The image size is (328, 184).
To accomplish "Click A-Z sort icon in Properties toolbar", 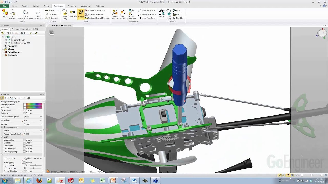I will click(x=6, y=98).
